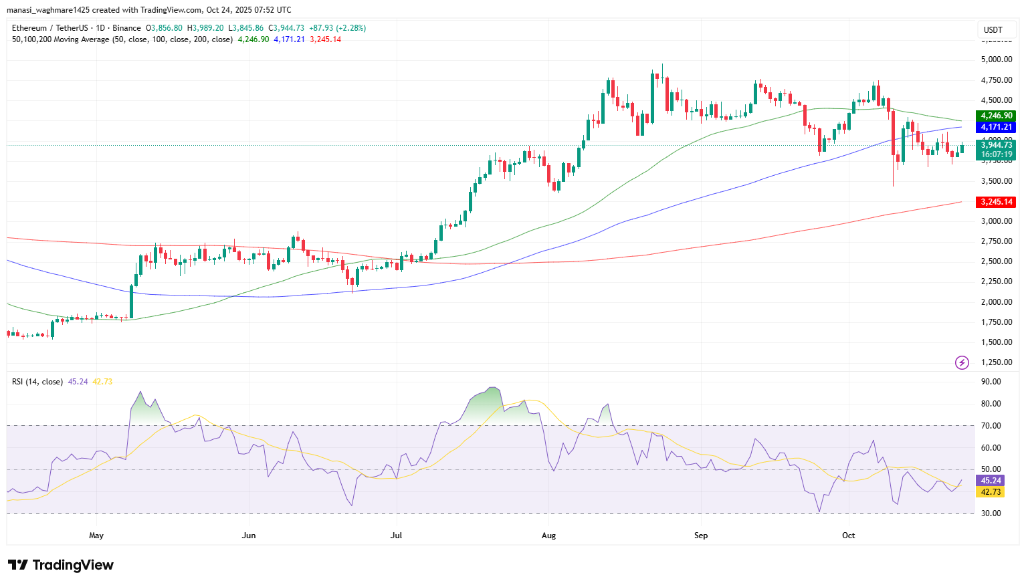The width and height of the screenshot is (1026, 585).
Task: Click the RSI 70.00 scale value
Action: [991, 426]
